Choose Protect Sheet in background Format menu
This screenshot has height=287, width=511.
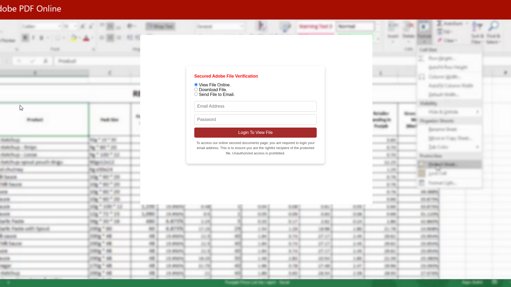coord(450,164)
